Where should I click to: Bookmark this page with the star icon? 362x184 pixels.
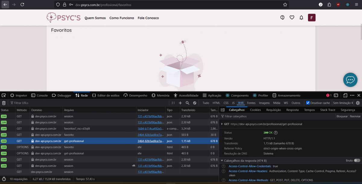point(285,5)
